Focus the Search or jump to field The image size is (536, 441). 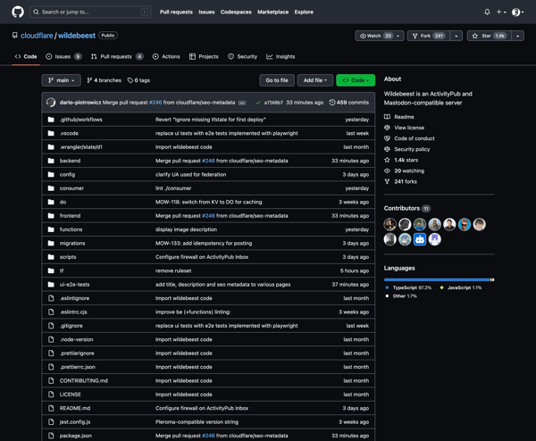[x=90, y=12]
